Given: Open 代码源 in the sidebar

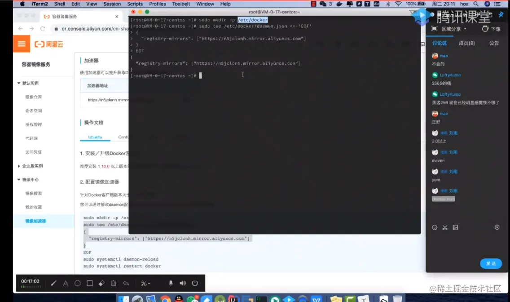Looking at the screenshot, I should click(x=31, y=138).
